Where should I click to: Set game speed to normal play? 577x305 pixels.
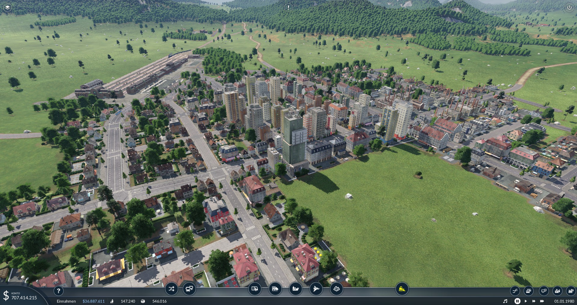526,301
